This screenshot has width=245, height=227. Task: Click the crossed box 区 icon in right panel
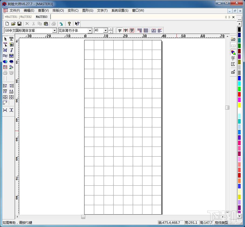233,64
